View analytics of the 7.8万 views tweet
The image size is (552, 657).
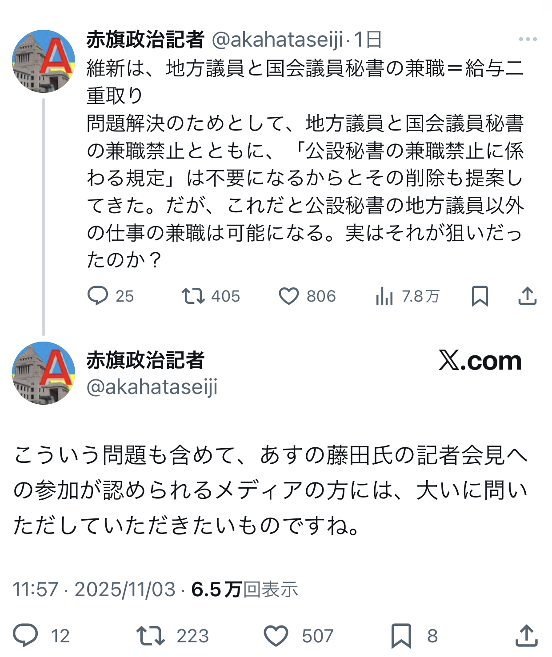(385, 296)
